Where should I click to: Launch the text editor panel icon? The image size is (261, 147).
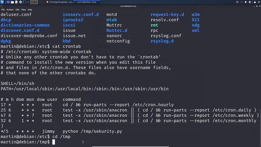click(x=16, y=2)
